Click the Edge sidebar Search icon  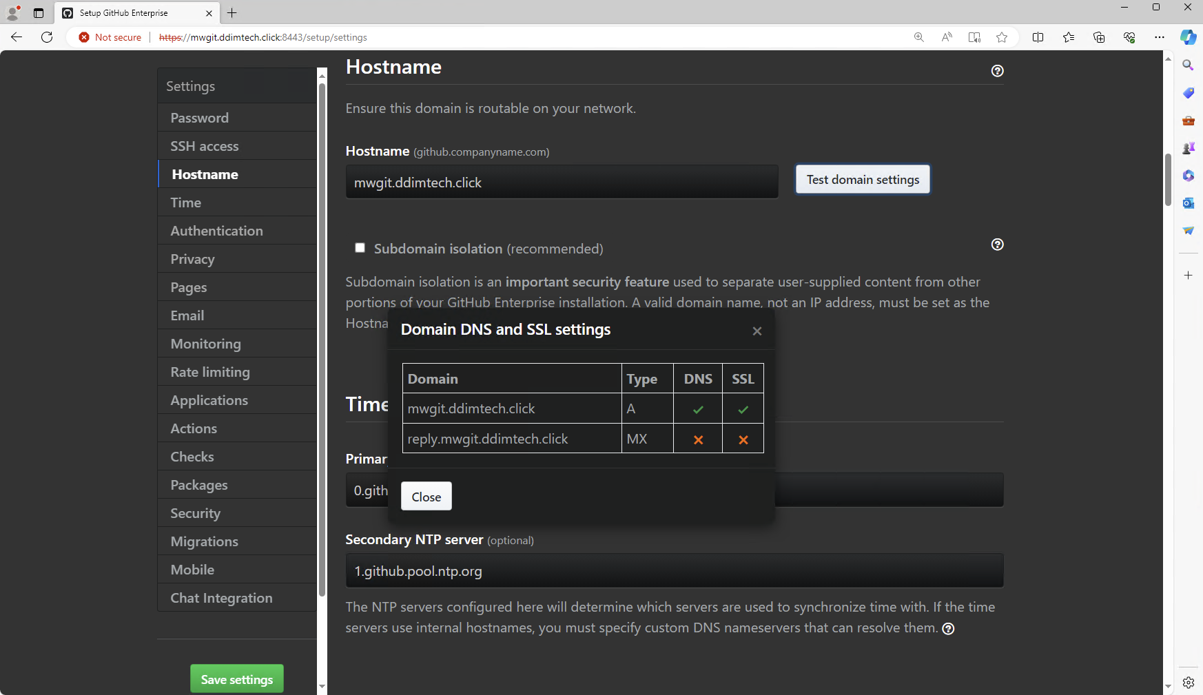click(x=1188, y=65)
